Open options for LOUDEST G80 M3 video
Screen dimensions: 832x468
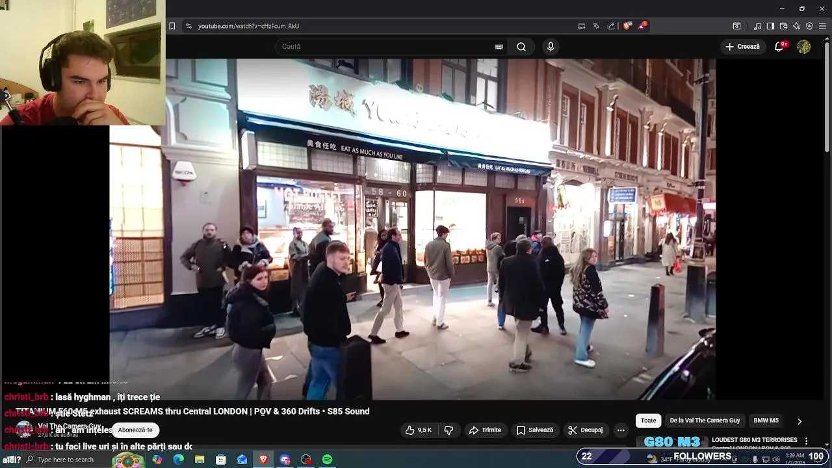(807, 441)
